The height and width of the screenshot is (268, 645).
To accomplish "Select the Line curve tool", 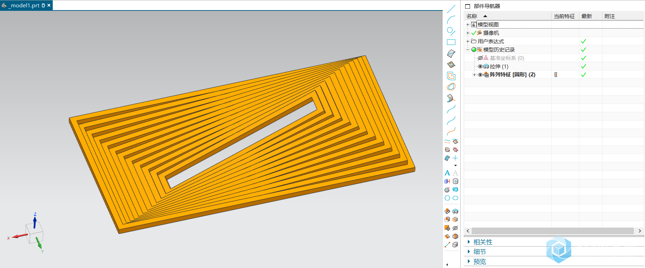I will click(451, 9).
